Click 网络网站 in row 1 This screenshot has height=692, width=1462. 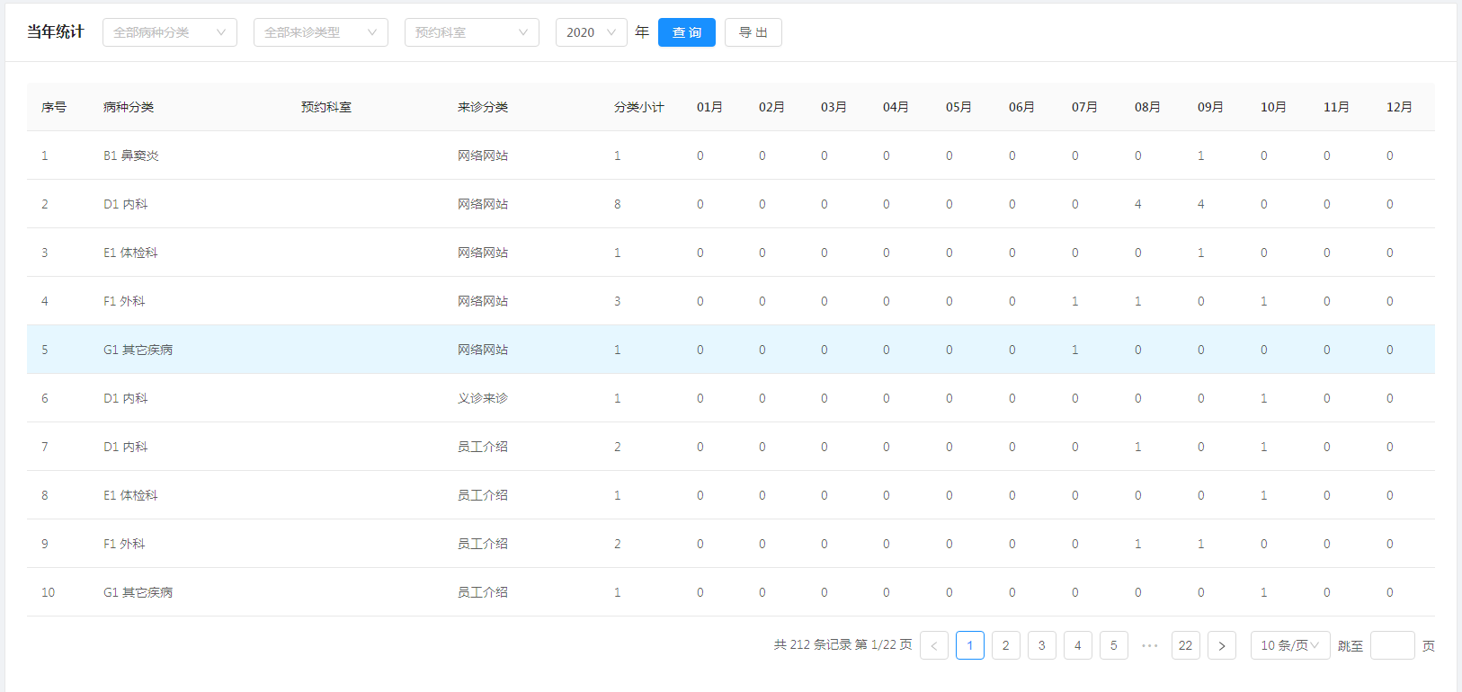pos(483,155)
